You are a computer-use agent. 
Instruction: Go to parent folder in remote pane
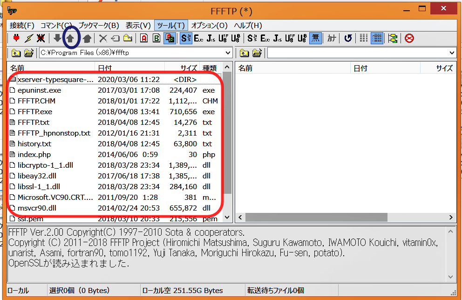tap(244, 53)
